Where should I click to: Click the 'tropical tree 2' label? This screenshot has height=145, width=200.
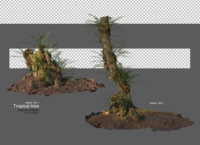click(157, 103)
